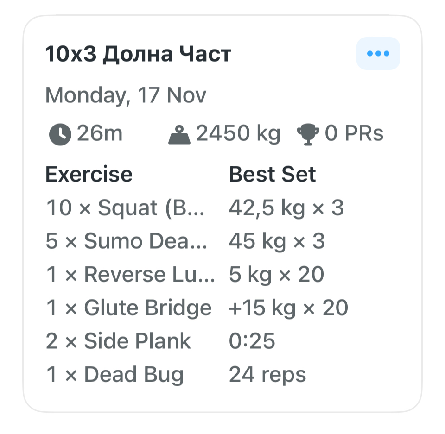This screenshot has height=434, width=445.
Task: Select the 1 × Reverse Lunge row
Action: click(x=130, y=275)
